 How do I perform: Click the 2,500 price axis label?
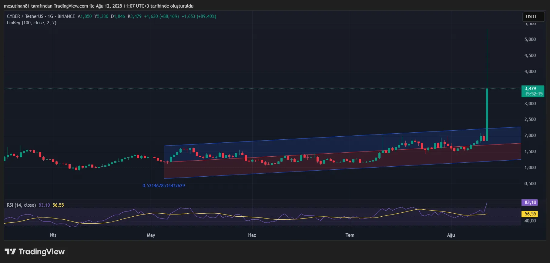click(530, 119)
